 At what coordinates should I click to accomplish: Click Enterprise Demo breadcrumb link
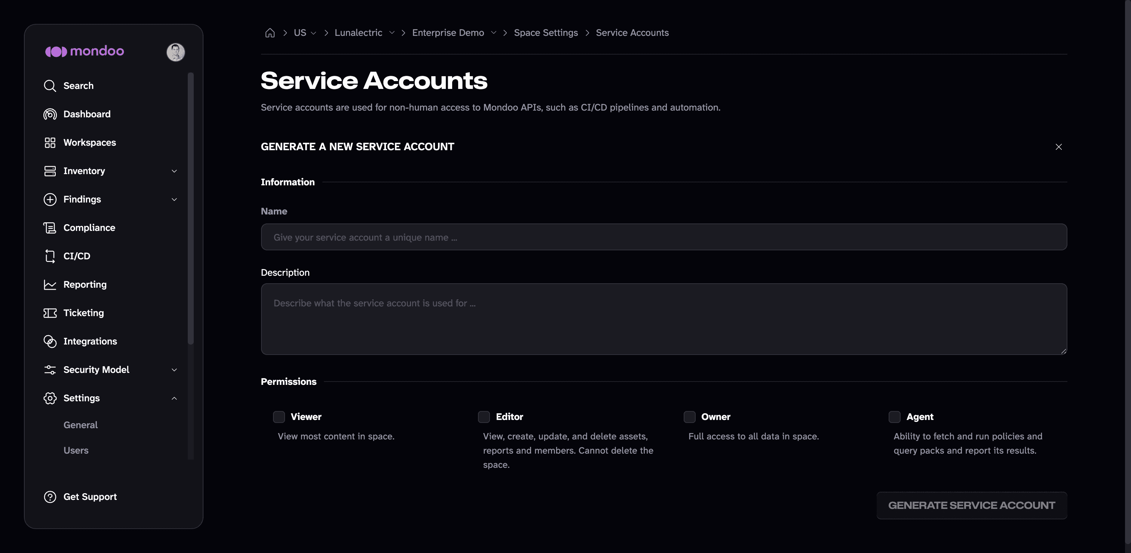(448, 33)
